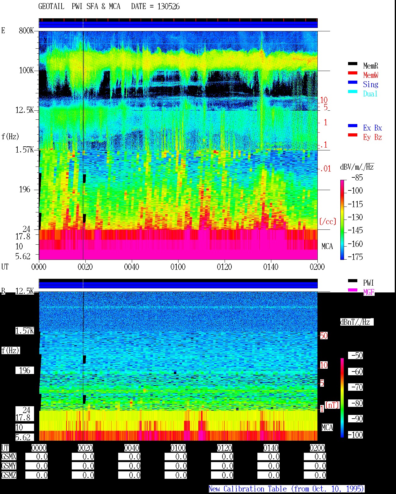Select the Ex Bx legend label
Viewport: 396px width, 494px height.
point(372,128)
